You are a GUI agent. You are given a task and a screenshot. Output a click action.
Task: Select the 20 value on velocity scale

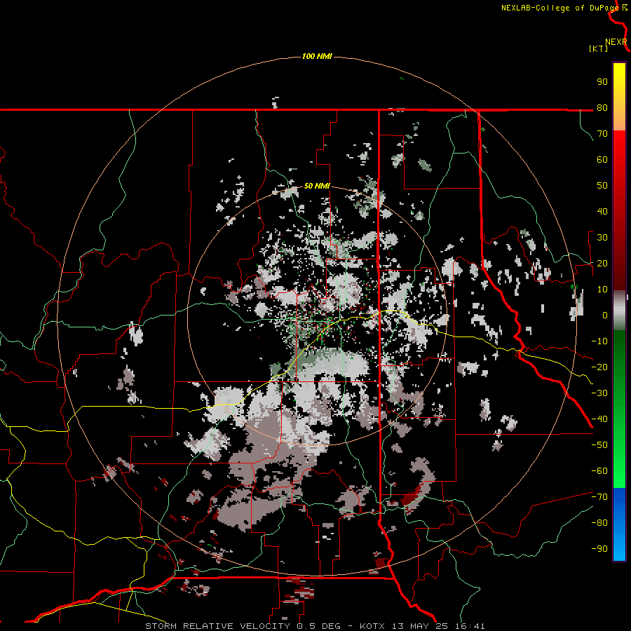[602, 264]
